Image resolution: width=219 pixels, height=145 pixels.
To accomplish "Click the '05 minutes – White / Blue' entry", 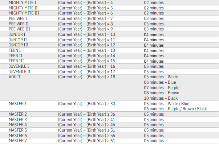I will click(166, 104).
